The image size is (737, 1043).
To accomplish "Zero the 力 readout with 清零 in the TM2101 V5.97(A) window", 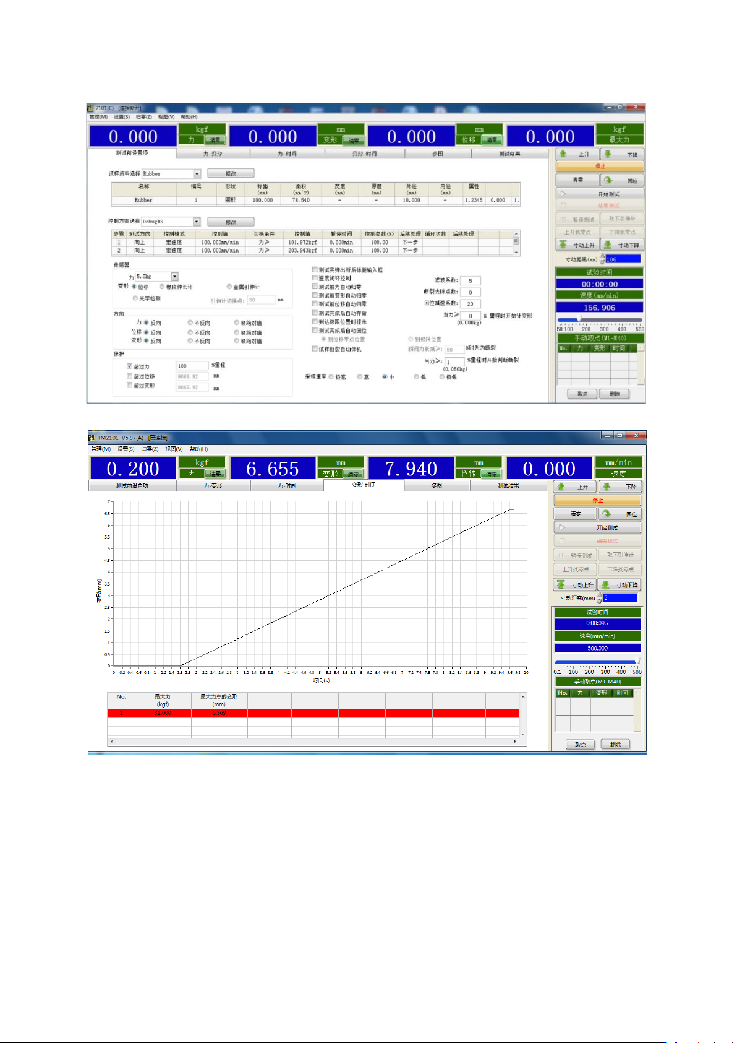I will coord(215,474).
